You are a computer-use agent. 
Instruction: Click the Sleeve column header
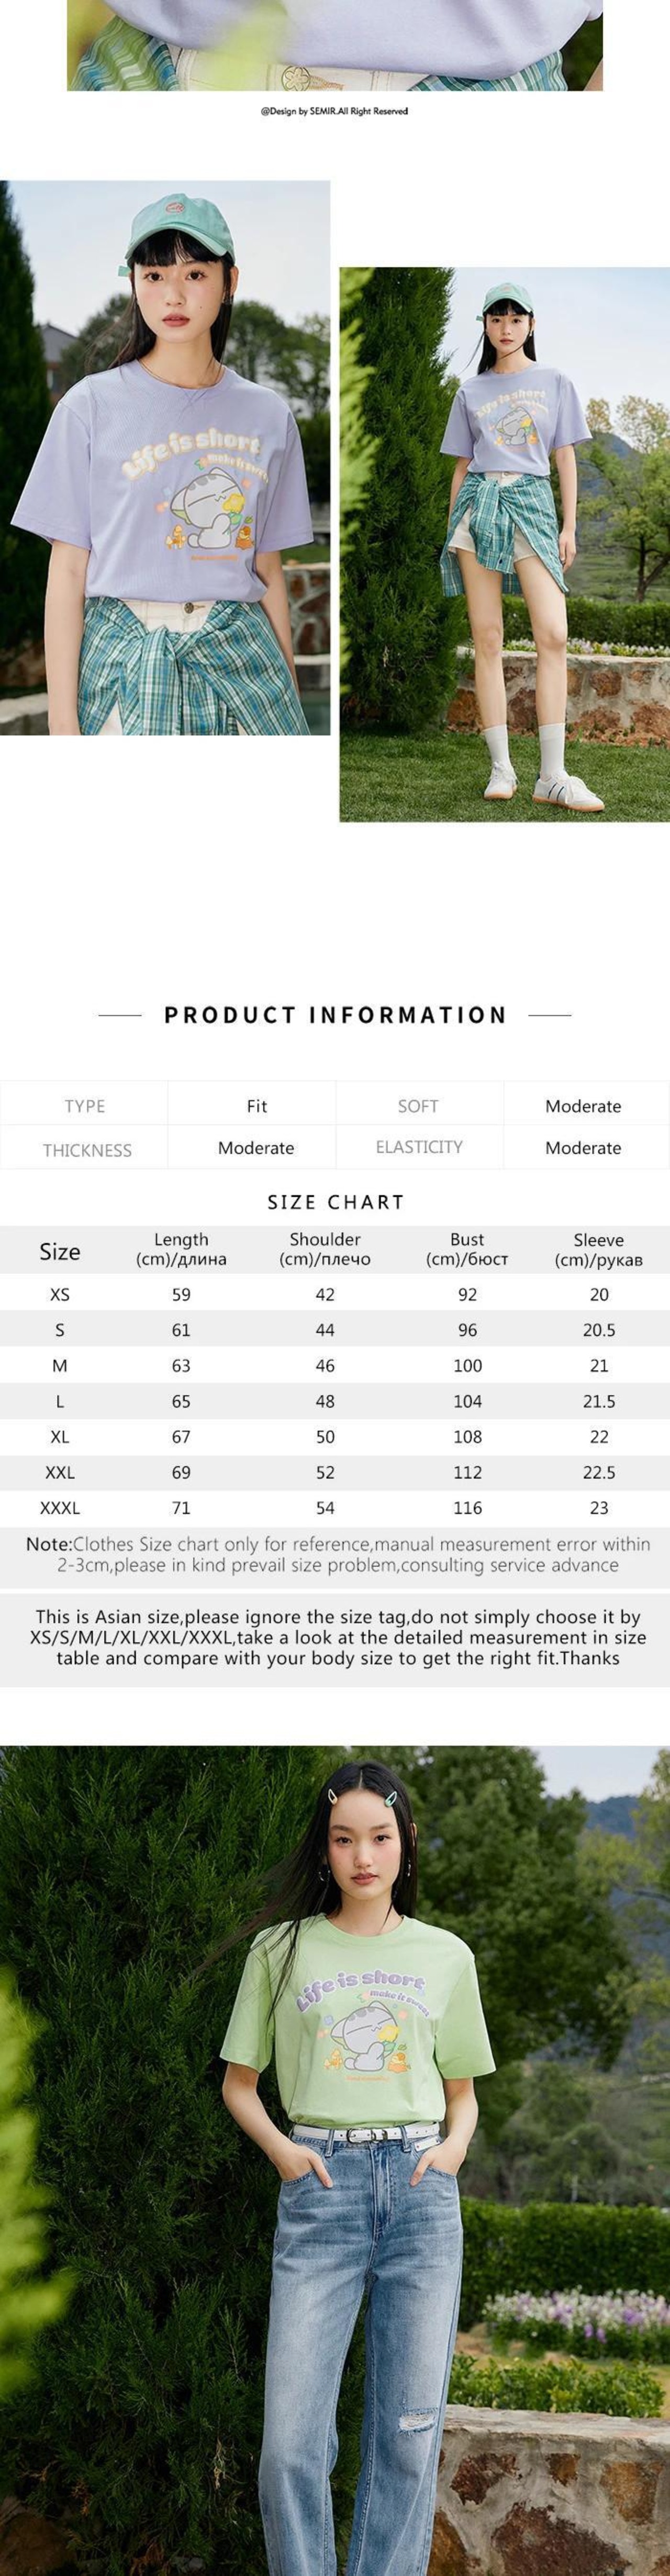coord(599,1249)
